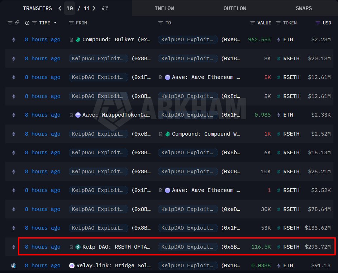
Task: Open timestamp of the $293.72M transfer
Action: [43, 247]
